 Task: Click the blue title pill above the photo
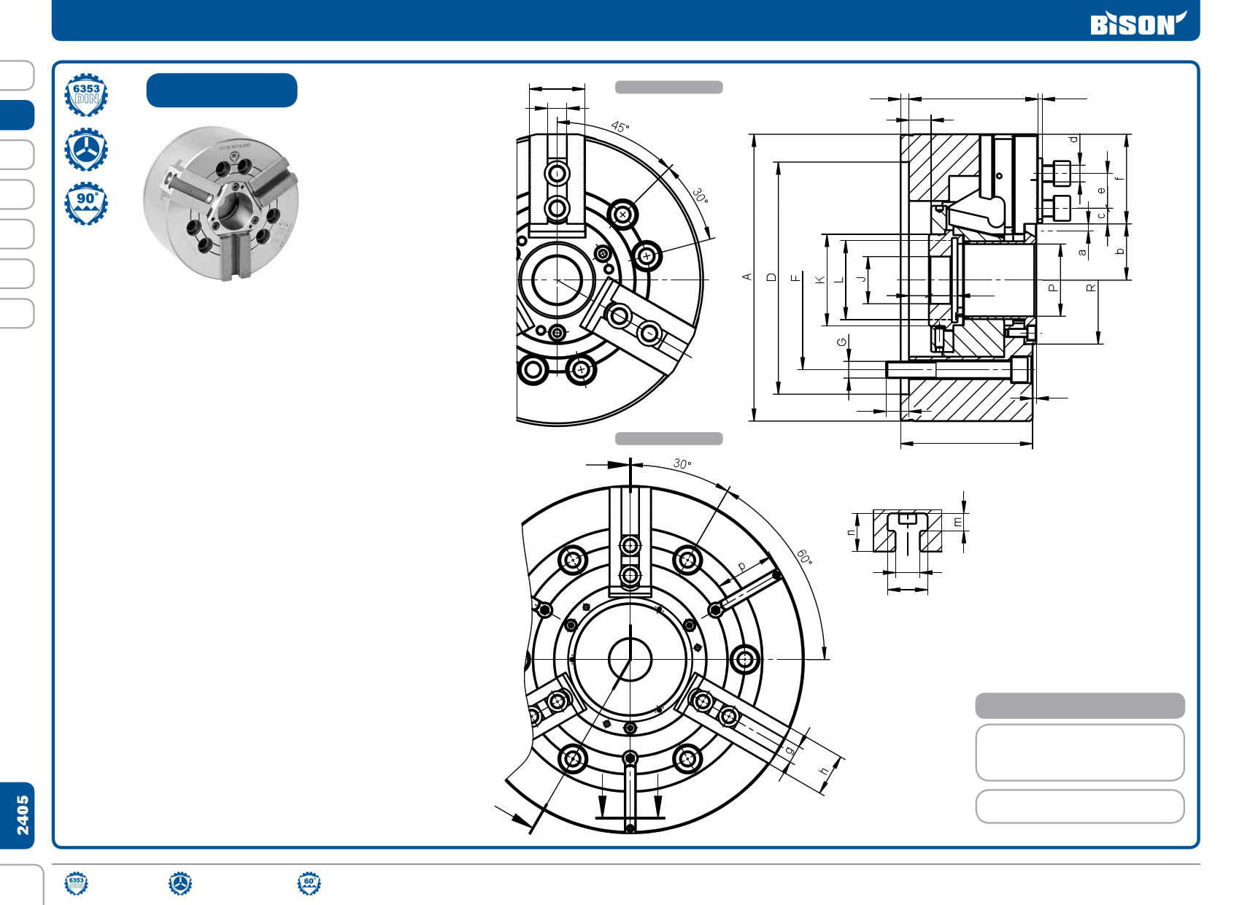pos(222,90)
